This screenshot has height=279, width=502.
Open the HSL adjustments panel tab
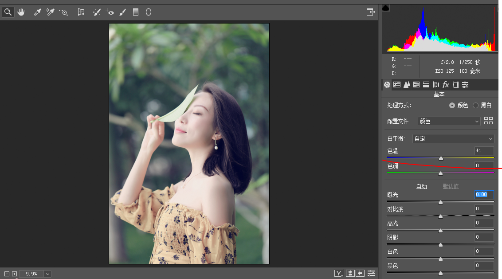[x=416, y=85]
